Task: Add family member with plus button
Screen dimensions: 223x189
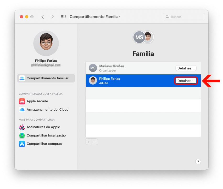Action: (x=89, y=142)
